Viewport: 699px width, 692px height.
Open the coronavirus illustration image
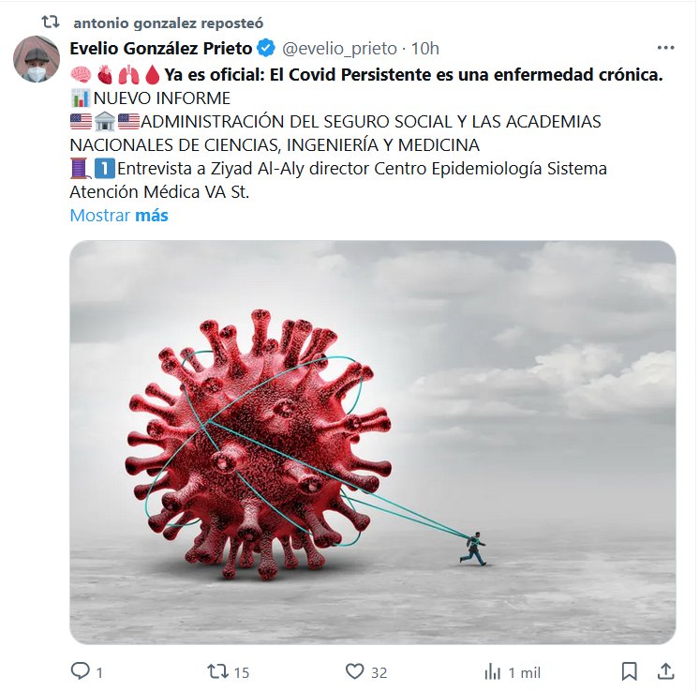tap(373, 443)
